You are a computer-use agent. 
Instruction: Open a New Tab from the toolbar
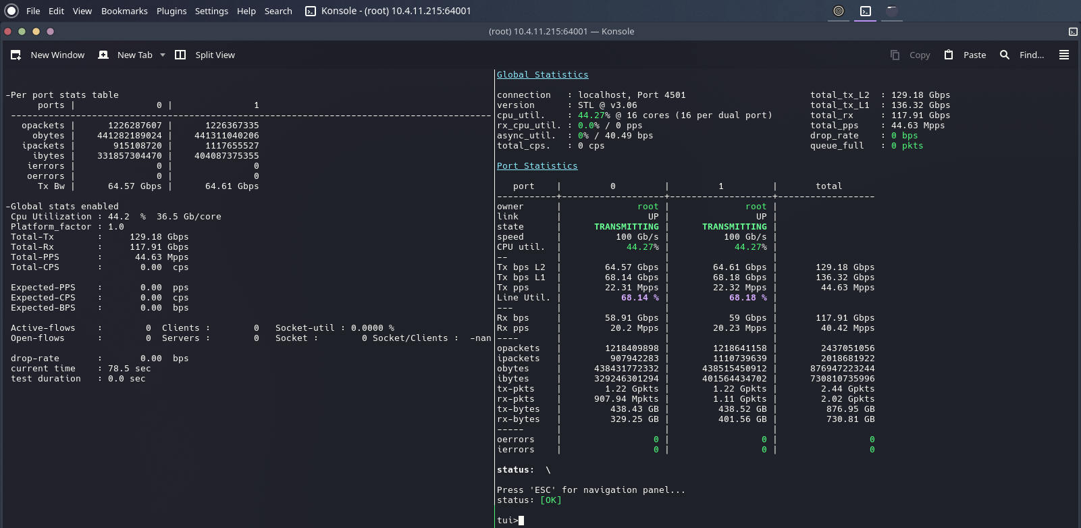[126, 55]
